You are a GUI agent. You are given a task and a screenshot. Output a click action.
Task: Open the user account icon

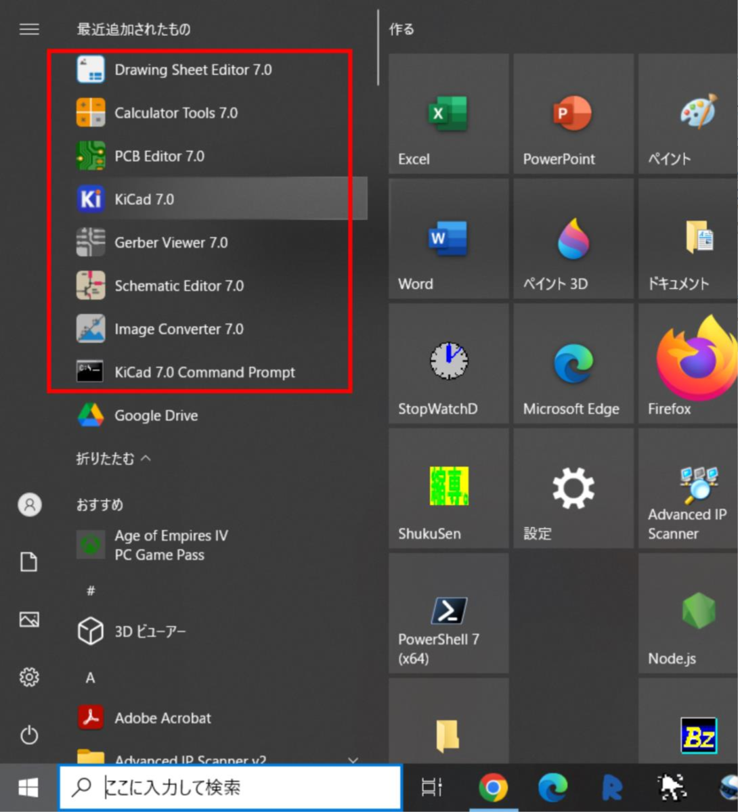29,505
